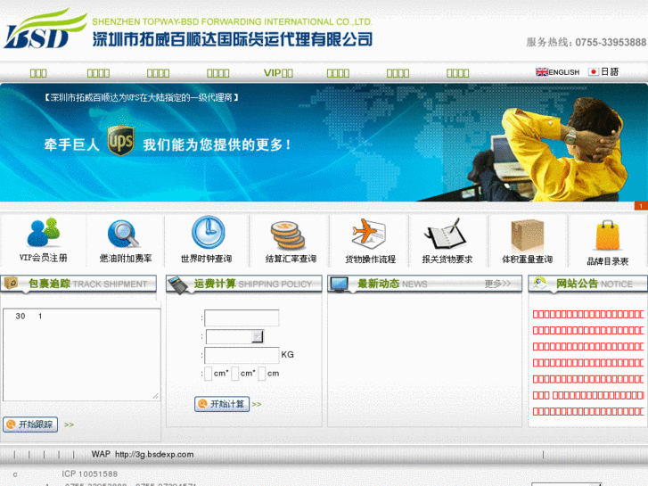Click 更多>> link in news panel
648x486 pixels.
click(x=497, y=284)
